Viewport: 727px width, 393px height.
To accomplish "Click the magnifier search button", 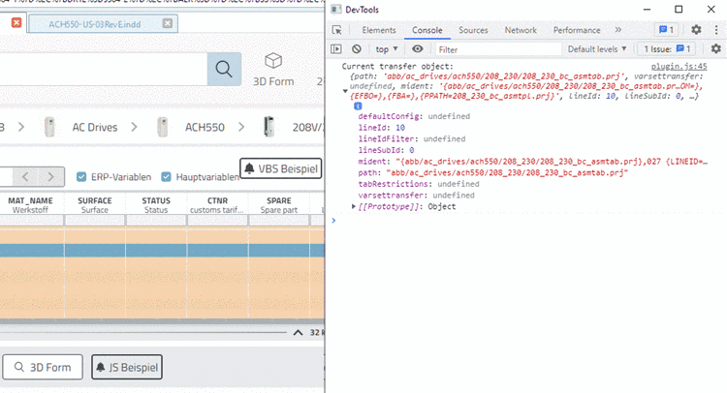I will (224, 69).
